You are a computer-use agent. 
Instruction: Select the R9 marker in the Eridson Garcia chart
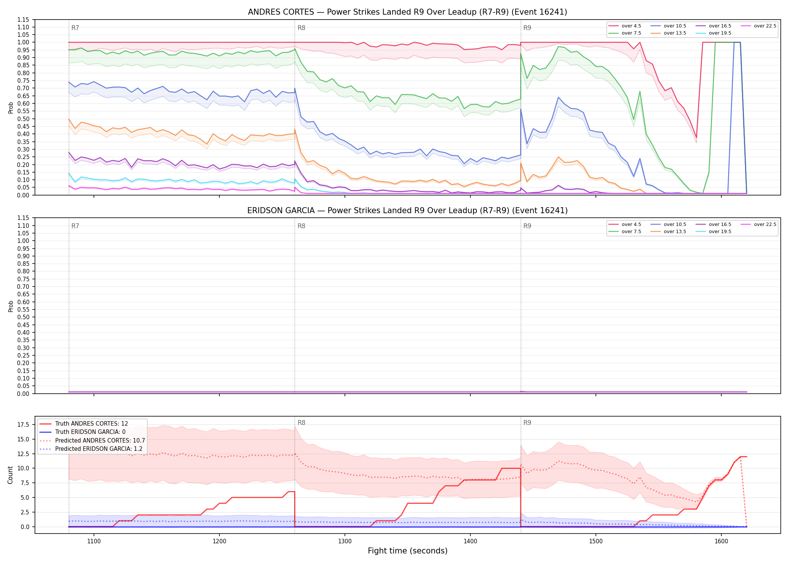(527, 226)
